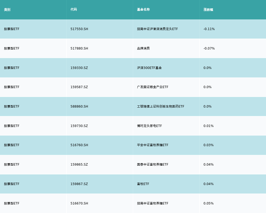The width and height of the screenshot is (266, 213).
Task: Click fund name 国泰中证畜牧养殖ETF
Action: [x=153, y=165]
